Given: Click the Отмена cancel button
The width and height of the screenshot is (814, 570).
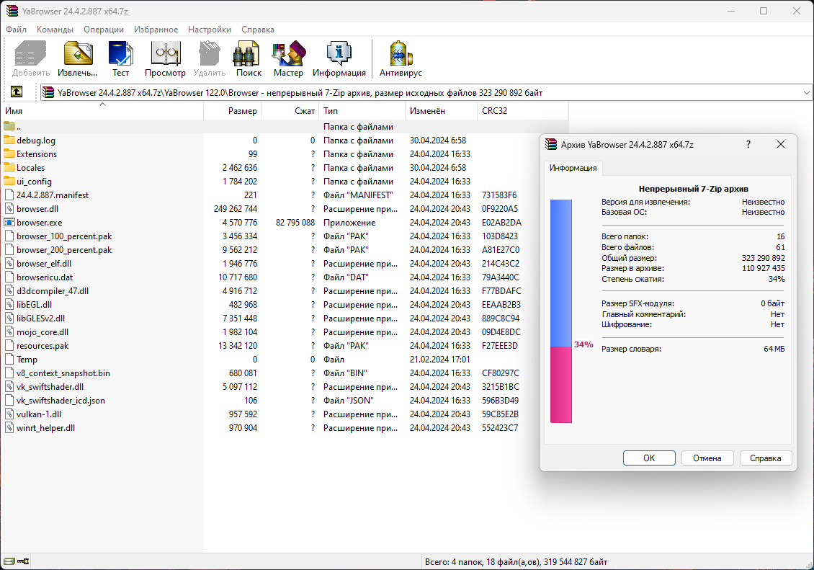Looking at the screenshot, I should tap(707, 458).
